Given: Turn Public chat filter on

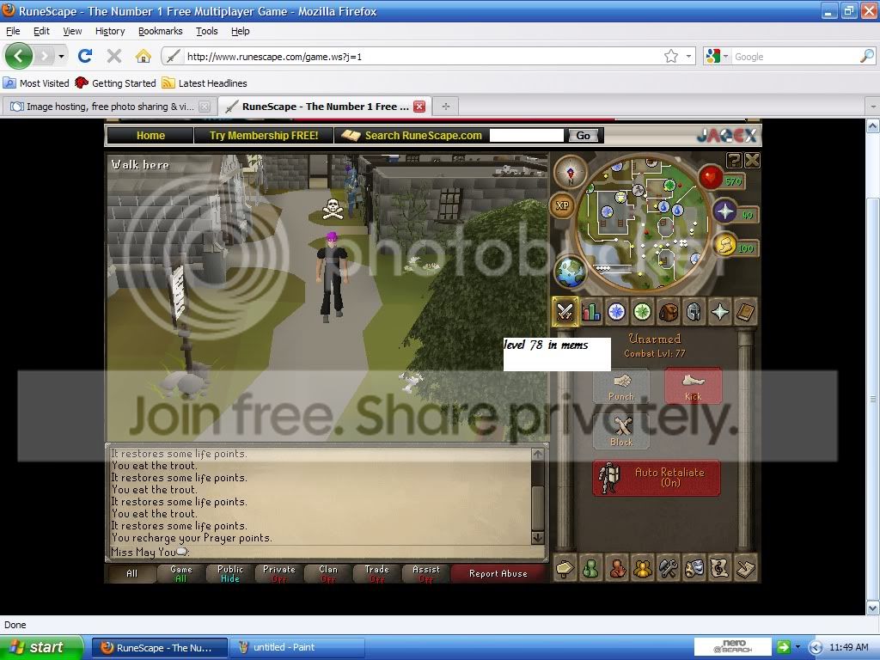Looking at the screenshot, I should (229, 573).
